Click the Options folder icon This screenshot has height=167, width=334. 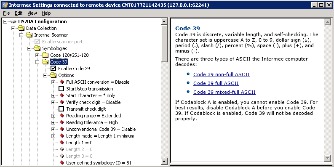click(x=53, y=75)
